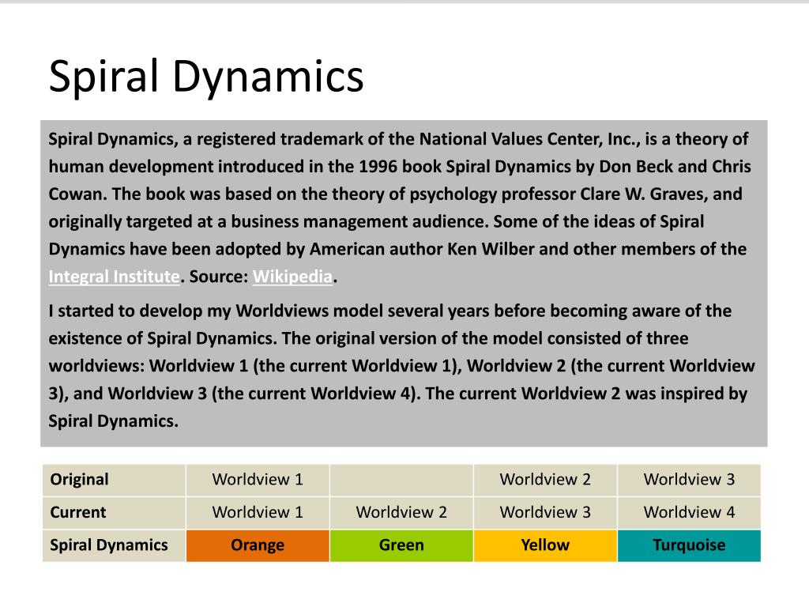Click the paragraph starting 'I started to develop'
The height and width of the screenshot is (607, 809).
click(x=401, y=366)
